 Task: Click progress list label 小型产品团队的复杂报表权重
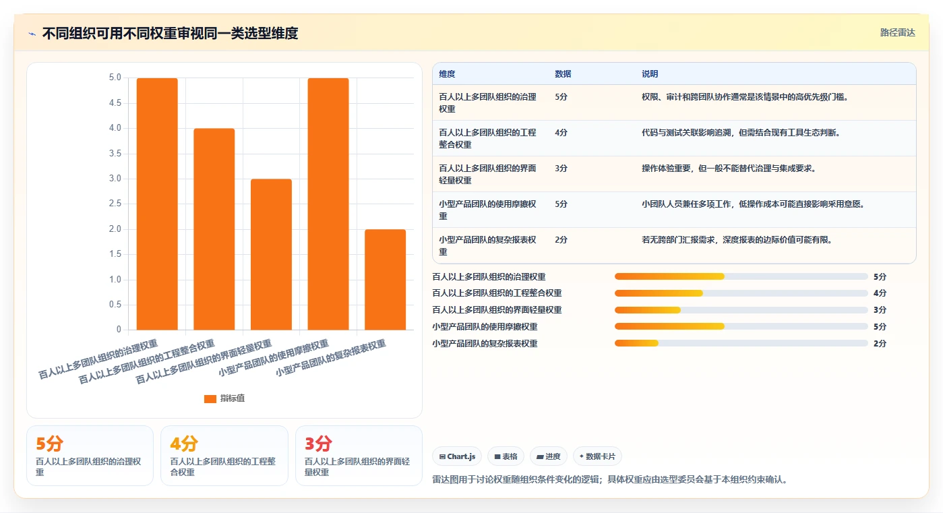485,344
